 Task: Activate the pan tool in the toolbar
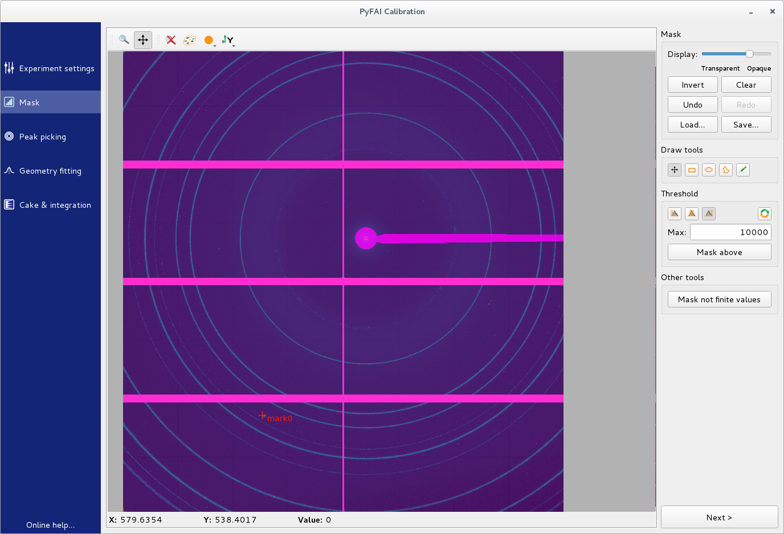142,40
